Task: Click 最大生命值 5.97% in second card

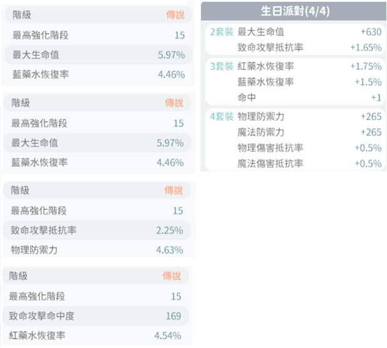Action: [97, 143]
